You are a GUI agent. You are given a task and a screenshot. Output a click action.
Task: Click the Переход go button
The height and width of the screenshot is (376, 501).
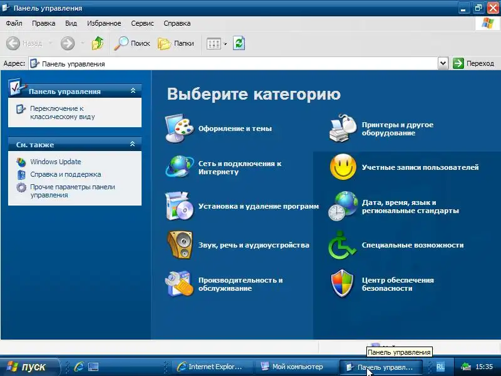point(473,63)
